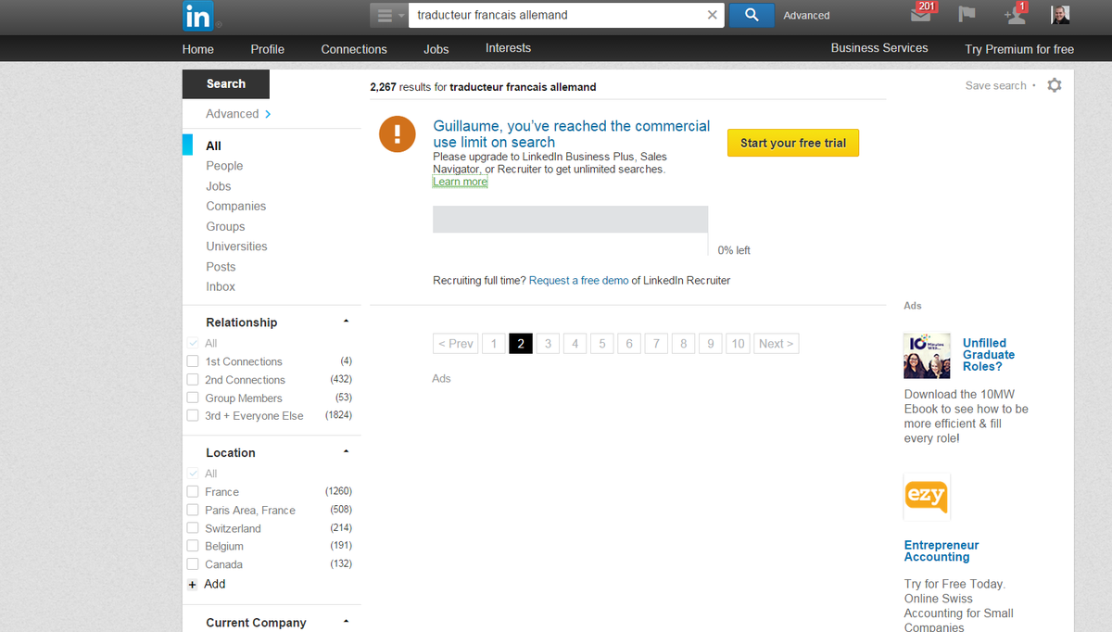
Task: Select the Search tab in the sidebar
Action: click(226, 84)
